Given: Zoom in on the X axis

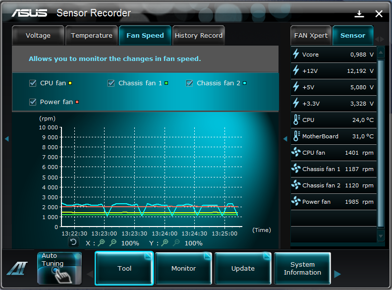Looking at the screenshot, I should [x=102, y=242].
